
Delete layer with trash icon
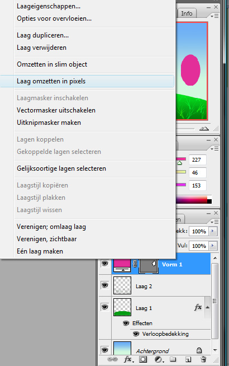pyautogui.click(x=203, y=359)
